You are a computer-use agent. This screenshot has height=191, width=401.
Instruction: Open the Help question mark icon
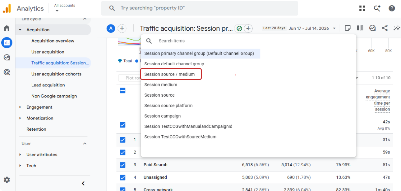pyautogui.click(x=392, y=8)
